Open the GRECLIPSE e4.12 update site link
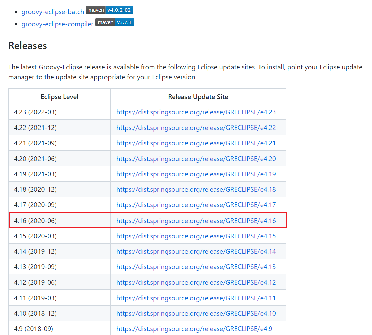The height and width of the screenshot is (335, 372). pyautogui.click(x=196, y=282)
